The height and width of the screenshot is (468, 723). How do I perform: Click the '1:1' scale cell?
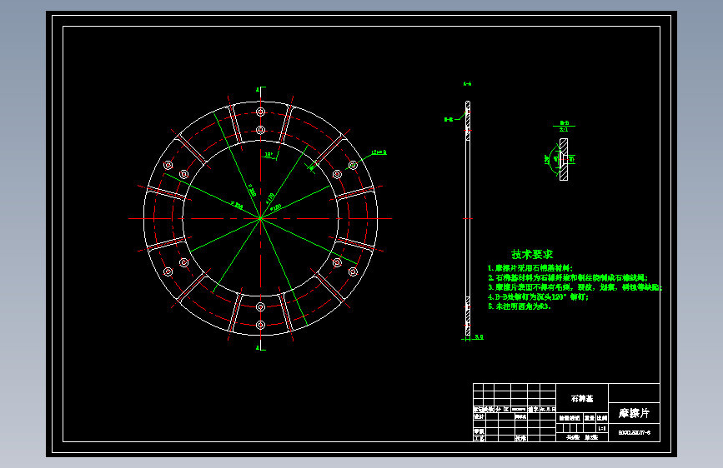[x=602, y=428]
